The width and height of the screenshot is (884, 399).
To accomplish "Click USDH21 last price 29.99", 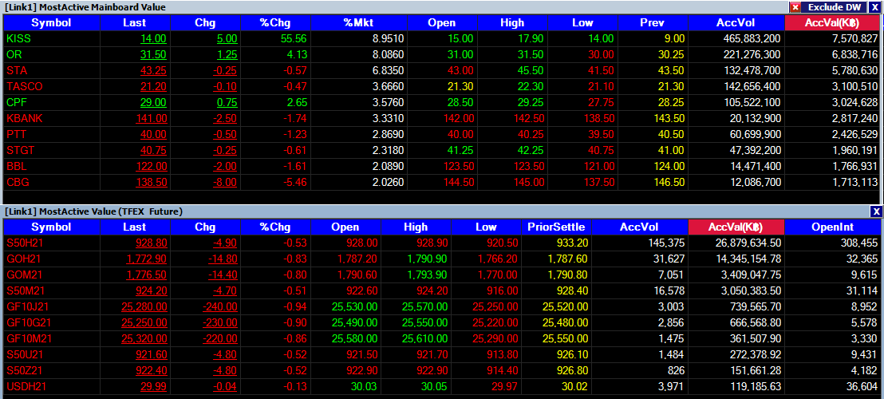I will click(x=154, y=386).
